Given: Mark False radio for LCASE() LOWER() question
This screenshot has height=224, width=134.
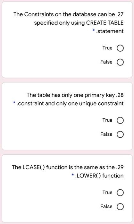Looking at the screenshot, I should click(x=120, y=207).
